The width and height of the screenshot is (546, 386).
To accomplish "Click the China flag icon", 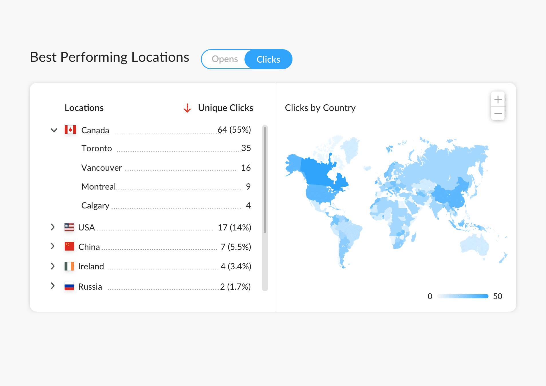I will point(69,246).
